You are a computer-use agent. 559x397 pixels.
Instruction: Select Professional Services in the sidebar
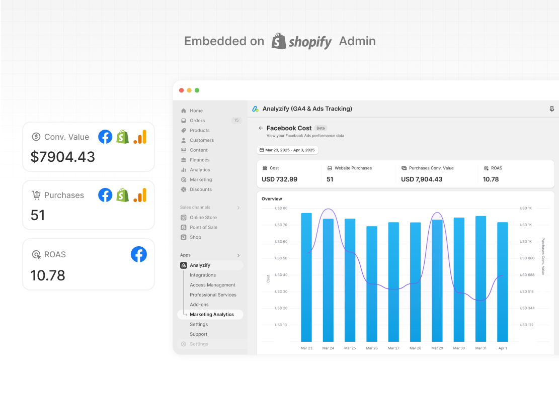(213, 295)
